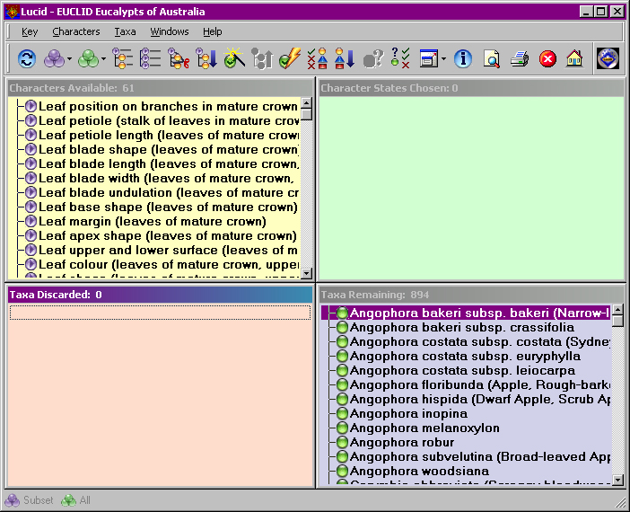630x512 pixels.
Task: Open the Help menu
Action: [212, 31]
